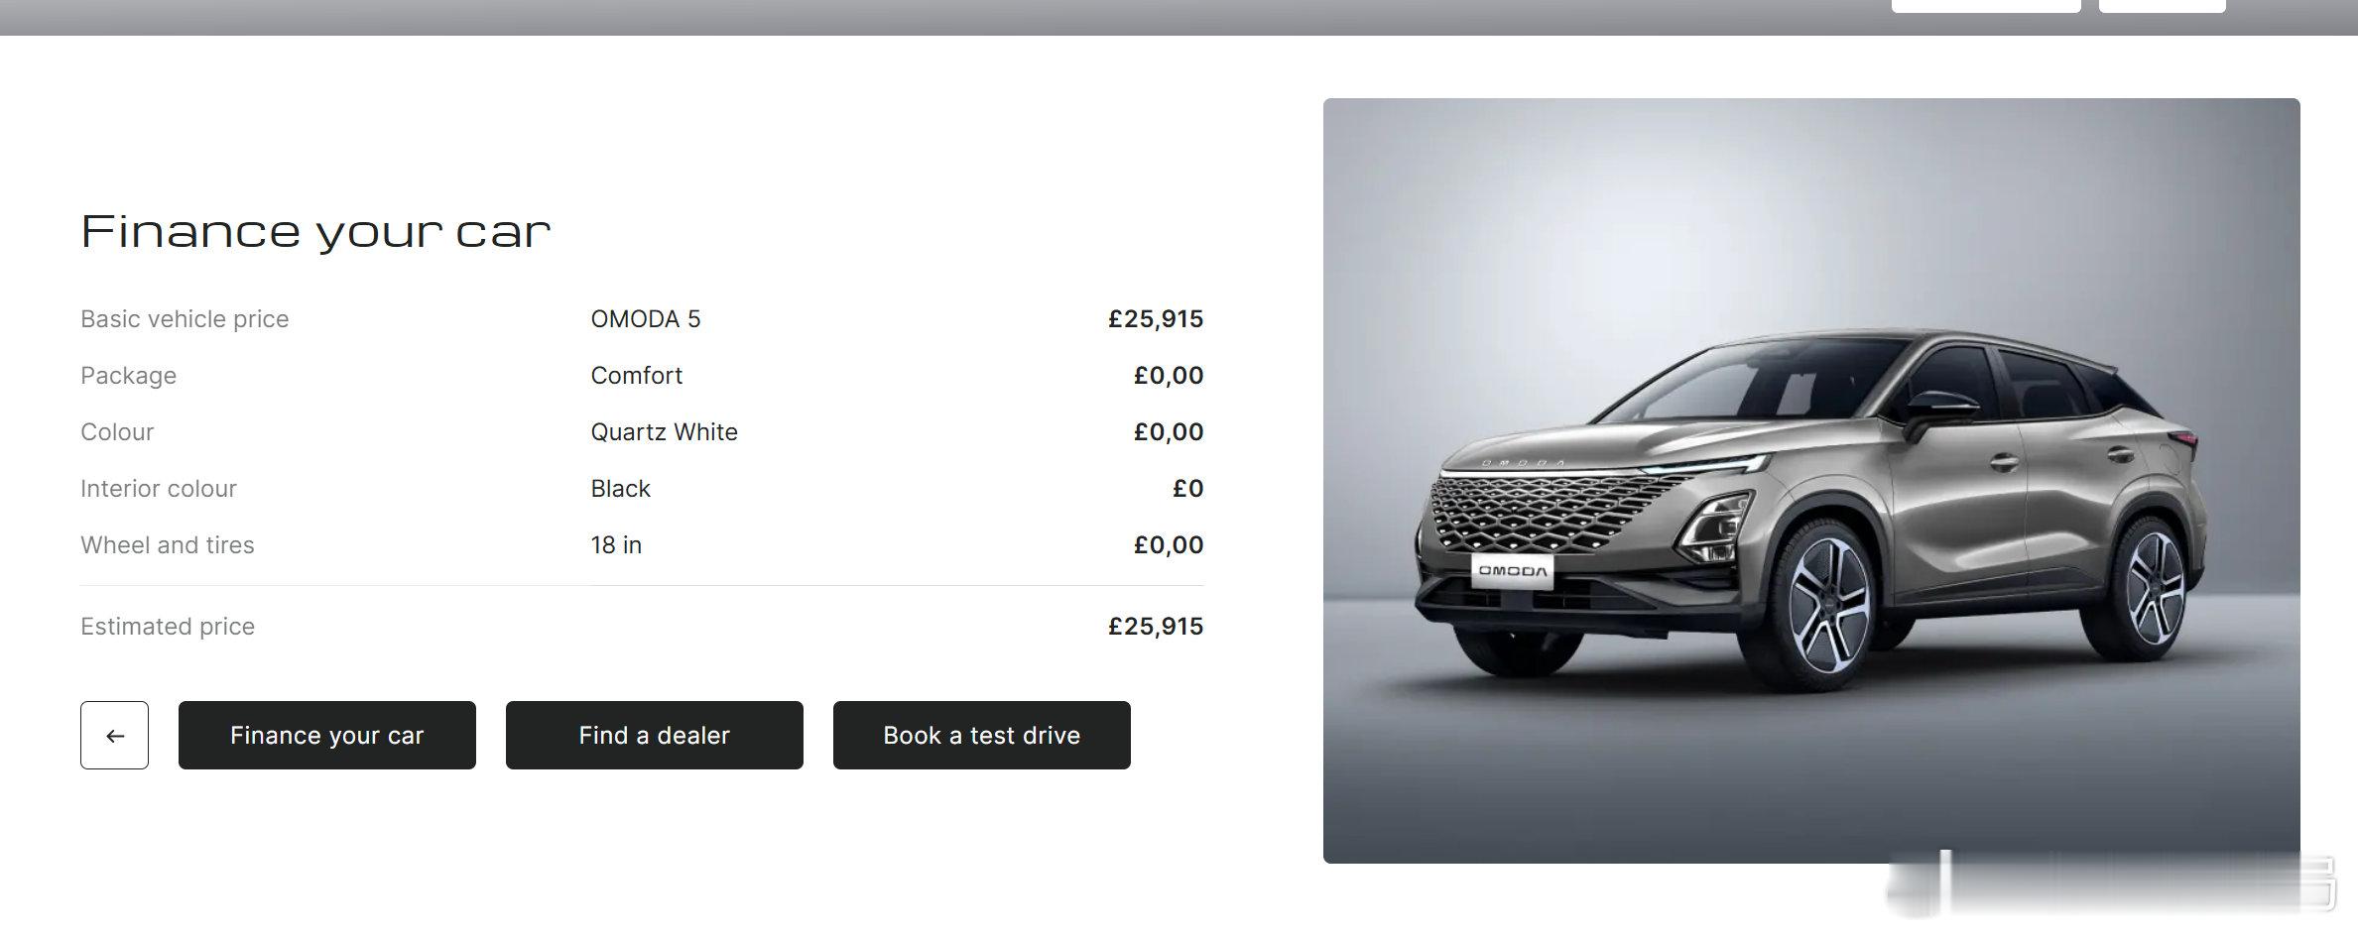Image resolution: width=2358 pixels, height=940 pixels.
Task: Click the Basic vehicle price label
Action: [185, 319]
